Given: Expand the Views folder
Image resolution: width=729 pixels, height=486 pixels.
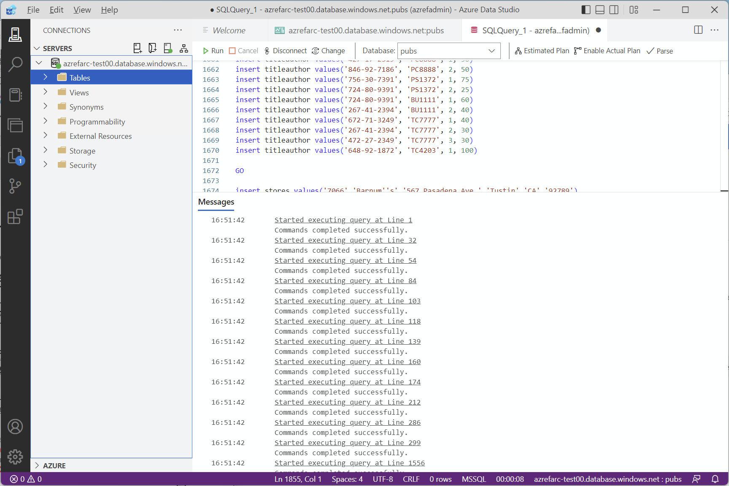Looking at the screenshot, I should (x=45, y=92).
